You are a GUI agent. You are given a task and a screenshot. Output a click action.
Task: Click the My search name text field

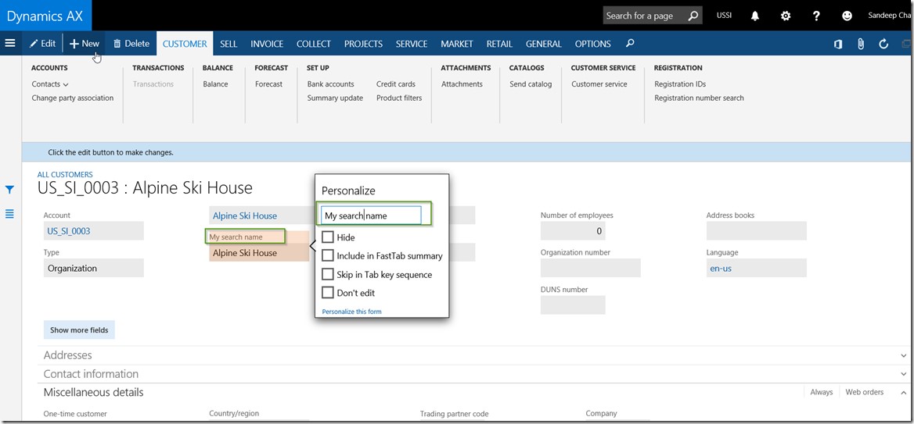click(371, 216)
